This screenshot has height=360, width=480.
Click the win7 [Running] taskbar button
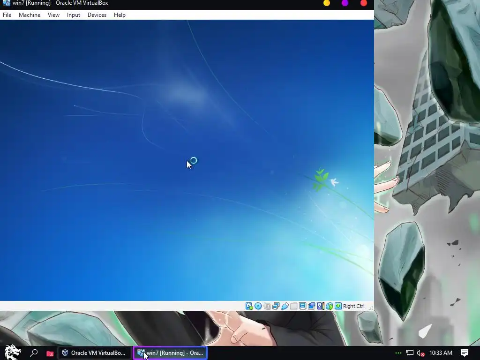[170, 353]
